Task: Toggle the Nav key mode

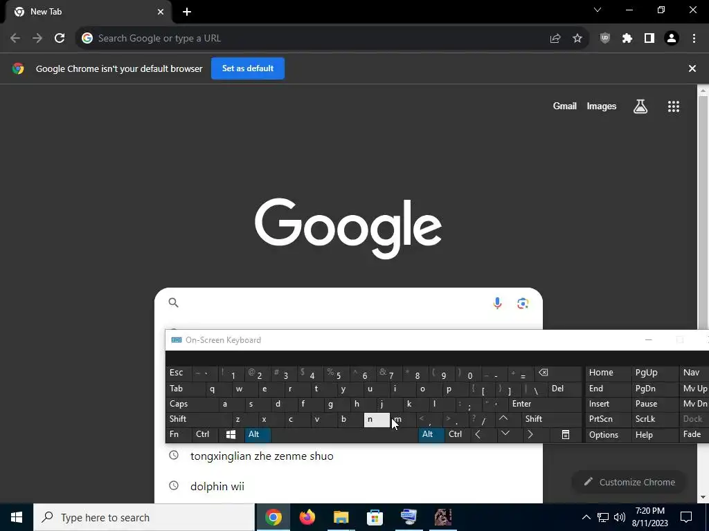Action: click(x=694, y=373)
